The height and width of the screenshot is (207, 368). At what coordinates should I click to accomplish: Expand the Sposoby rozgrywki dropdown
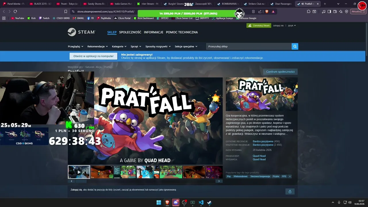(158, 46)
